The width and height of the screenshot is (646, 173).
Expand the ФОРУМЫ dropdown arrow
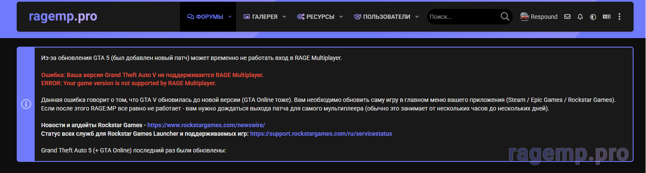coord(230,17)
